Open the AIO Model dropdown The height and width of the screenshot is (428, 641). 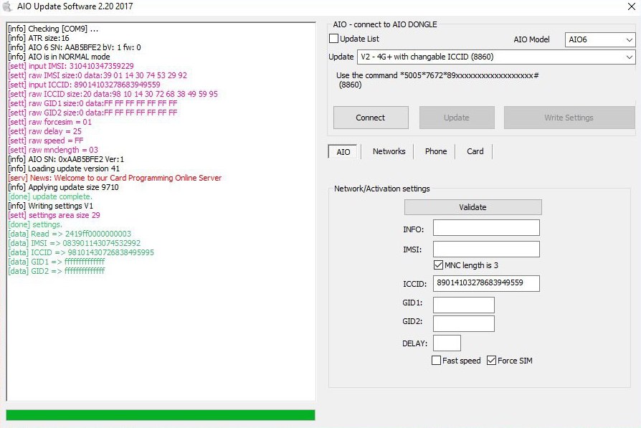(599, 39)
